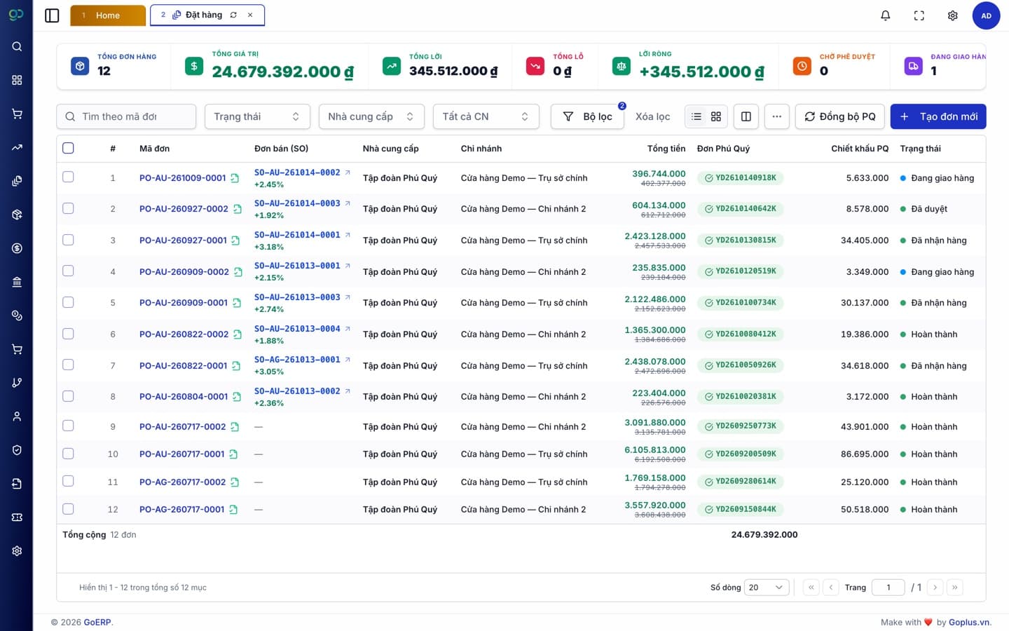Open the Tất cả CN branch dropdown
The height and width of the screenshot is (631, 1009).
[486, 116]
